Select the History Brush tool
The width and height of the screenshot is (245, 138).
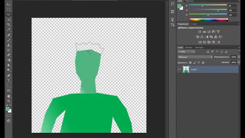tap(8, 50)
